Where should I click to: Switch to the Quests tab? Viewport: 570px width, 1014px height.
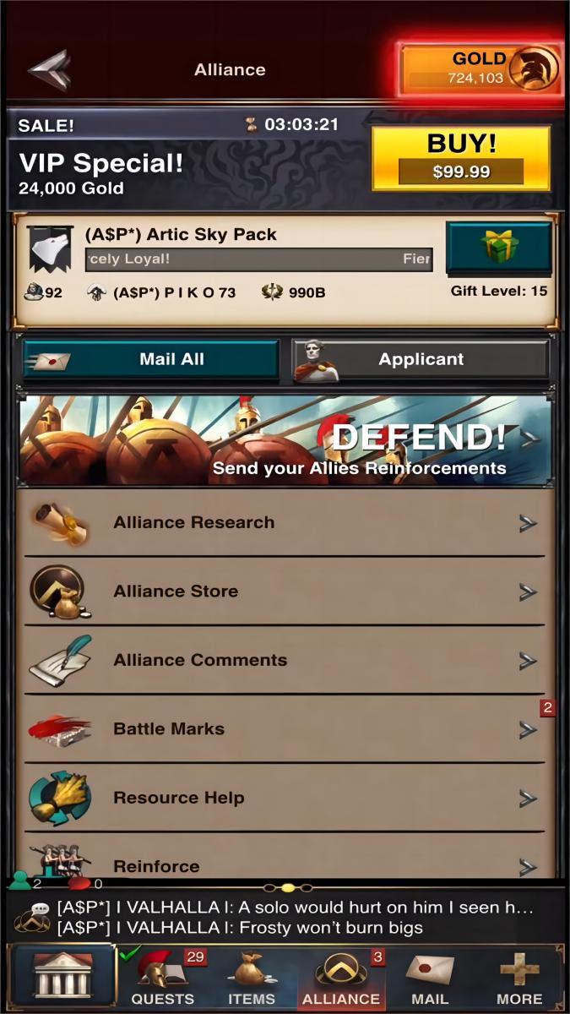pos(162,978)
